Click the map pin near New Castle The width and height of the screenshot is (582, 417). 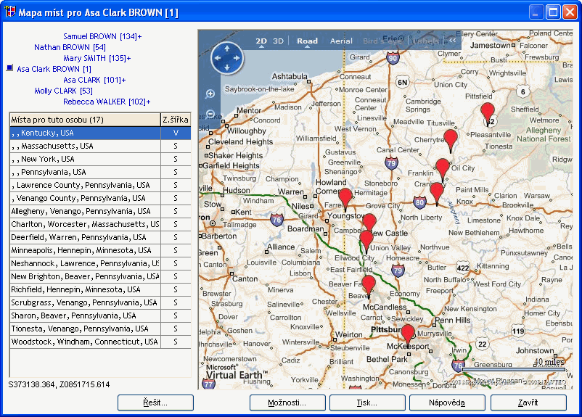pos(369,221)
